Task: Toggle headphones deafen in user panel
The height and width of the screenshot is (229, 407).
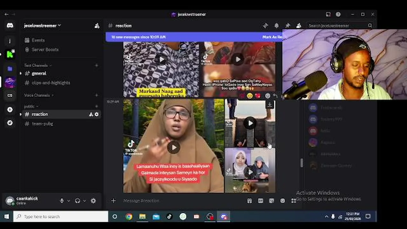Action: (x=78, y=201)
